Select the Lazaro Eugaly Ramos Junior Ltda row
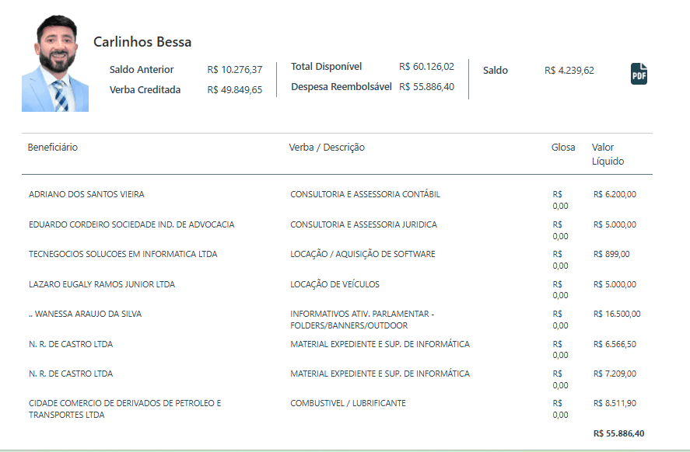Viewport: 690px width, 452px height. [102, 285]
